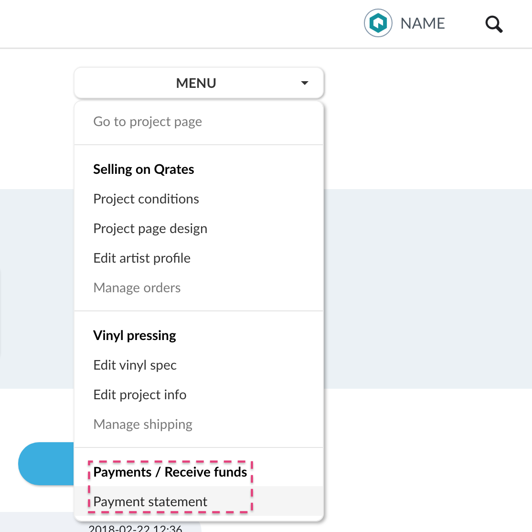Click the MENU dropdown arrow
532x532 pixels.
pyautogui.click(x=305, y=83)
